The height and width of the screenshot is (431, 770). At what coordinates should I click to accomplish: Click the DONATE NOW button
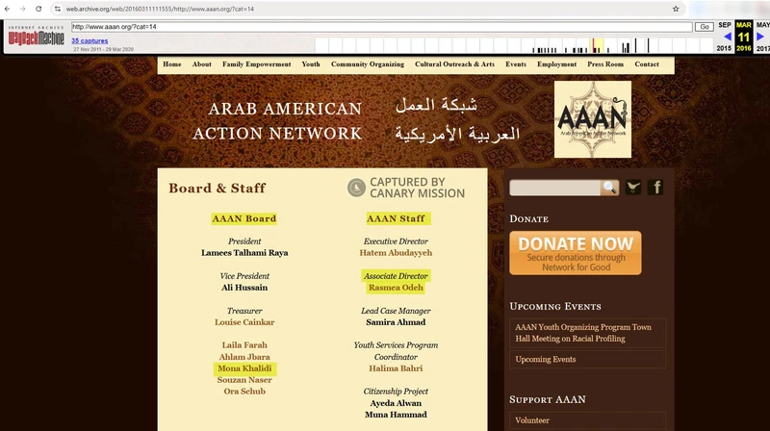click(575, 253)
